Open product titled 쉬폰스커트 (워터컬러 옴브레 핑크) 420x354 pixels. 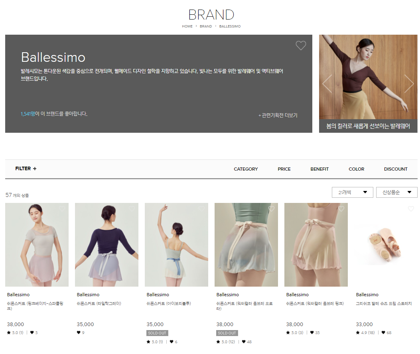(315, 303)
